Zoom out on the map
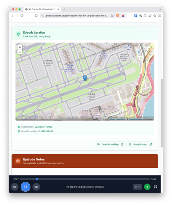Viewport: 172px width, 205px height. click(x=20, y=52)
